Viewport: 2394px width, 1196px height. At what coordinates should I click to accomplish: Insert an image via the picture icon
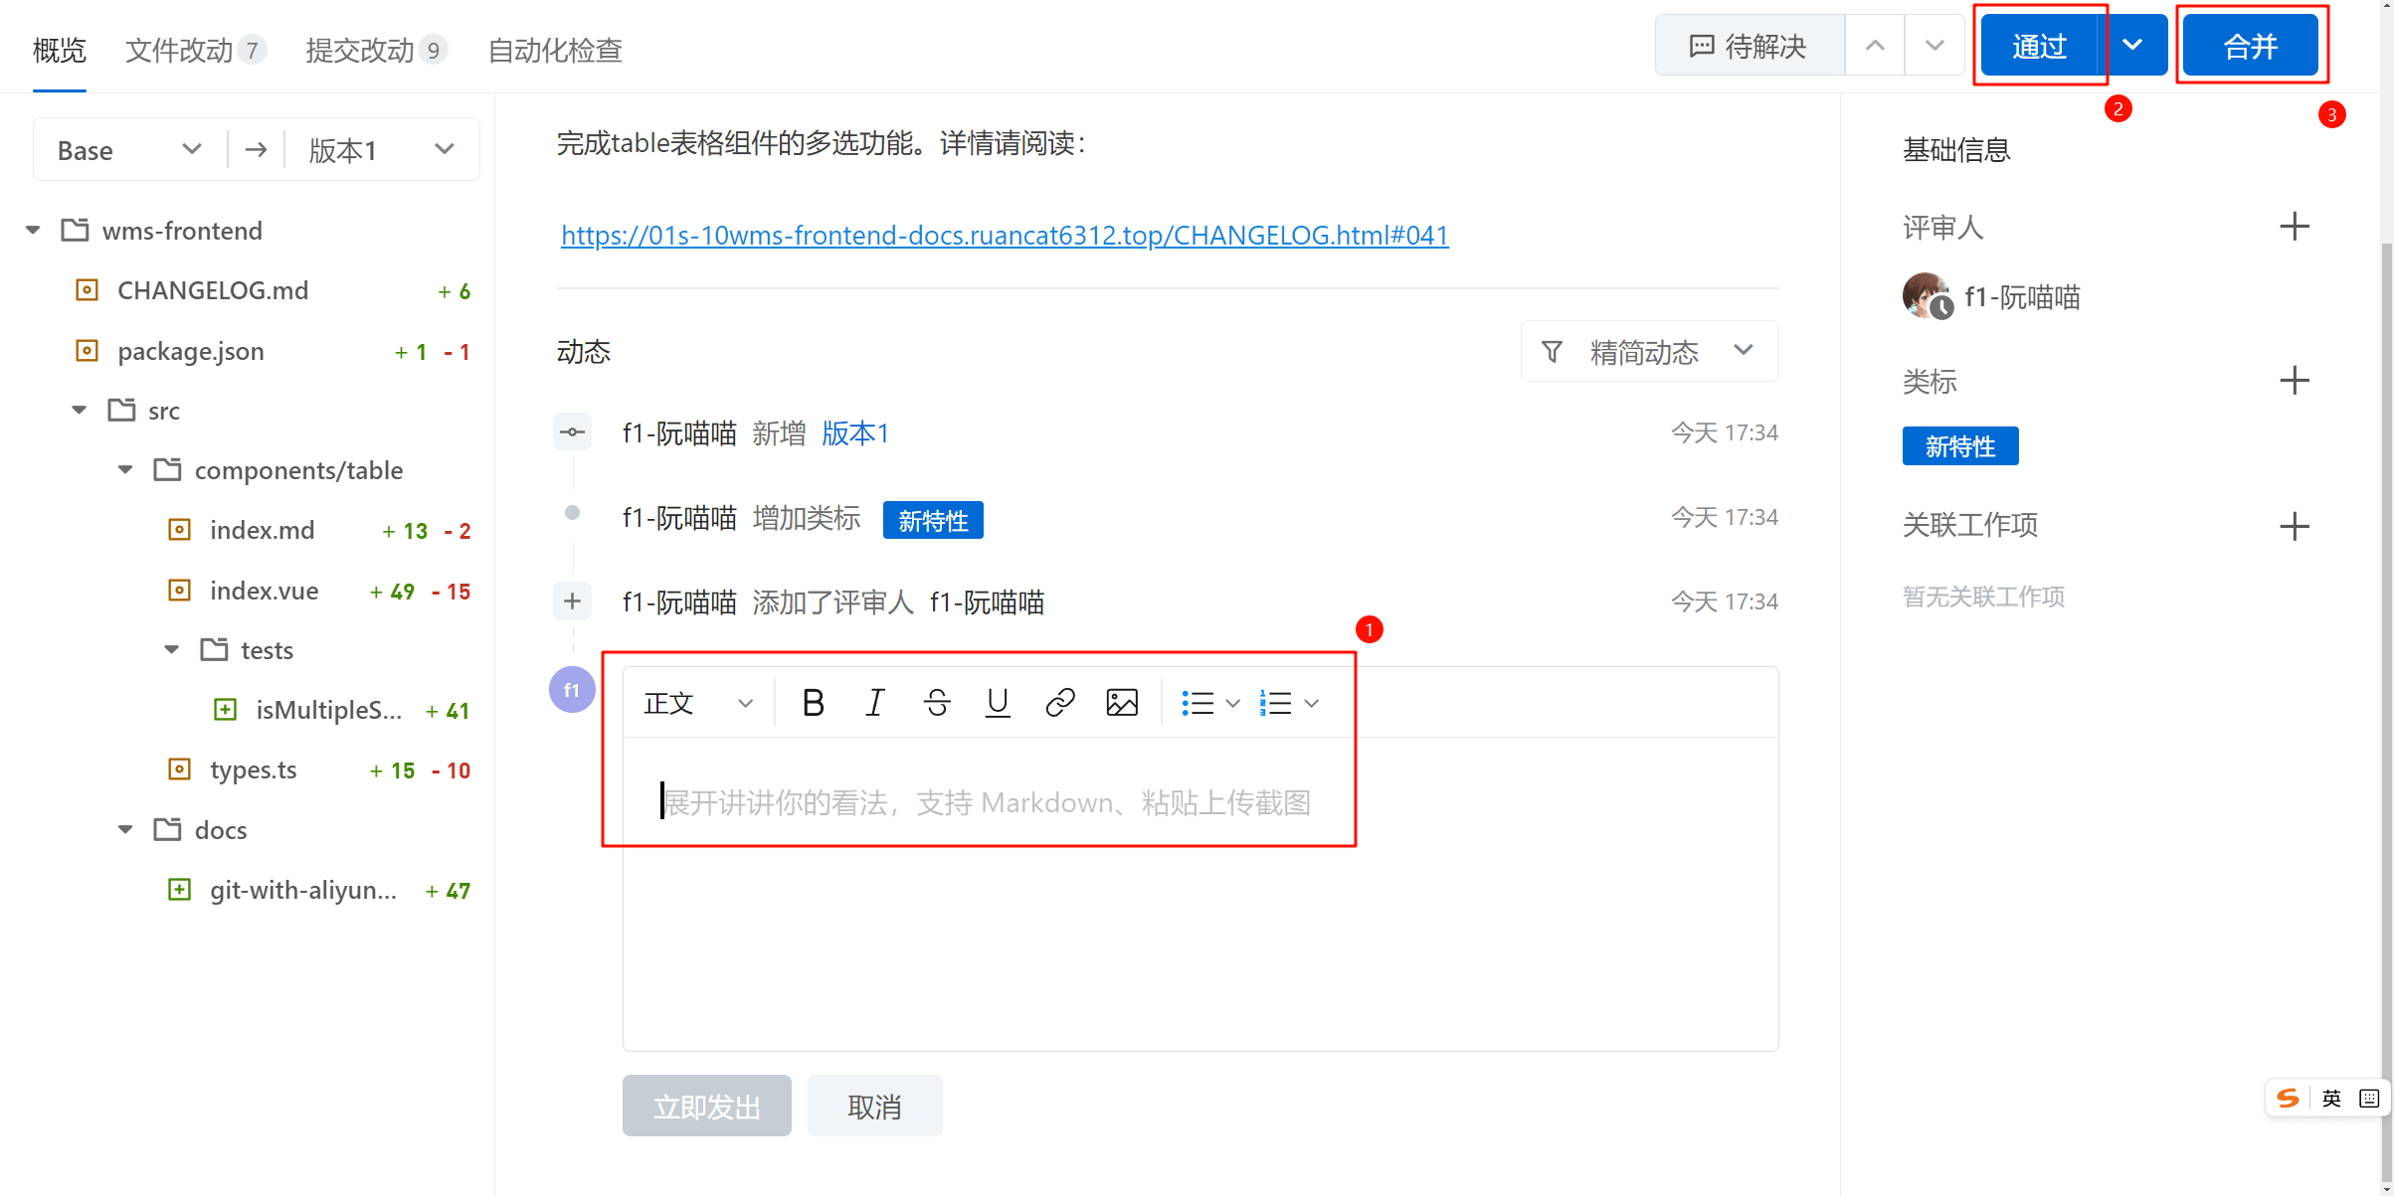[x=1122, y=703]
